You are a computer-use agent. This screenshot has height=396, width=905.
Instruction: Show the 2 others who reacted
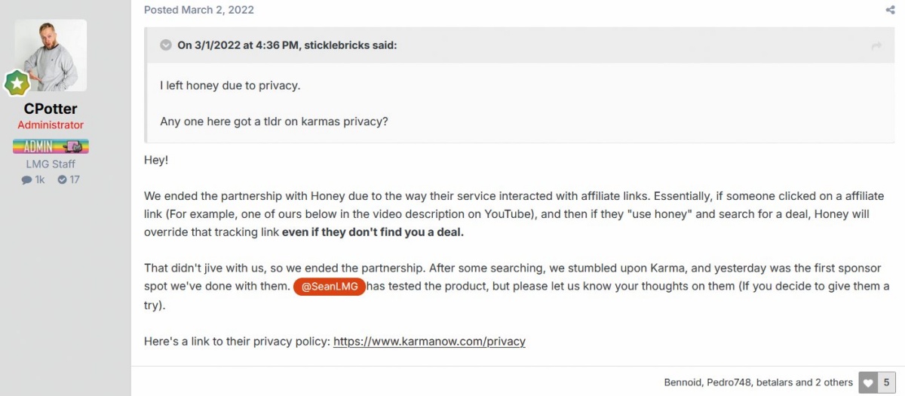click(x=833, y=382)
